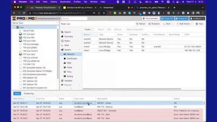
Task: Click the Reboot button
Action: [140, 24]
